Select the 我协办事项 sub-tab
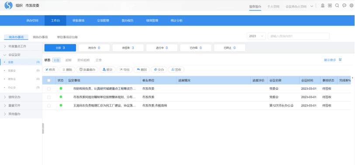This screenshot has width=355, height=165. (40, 37)
